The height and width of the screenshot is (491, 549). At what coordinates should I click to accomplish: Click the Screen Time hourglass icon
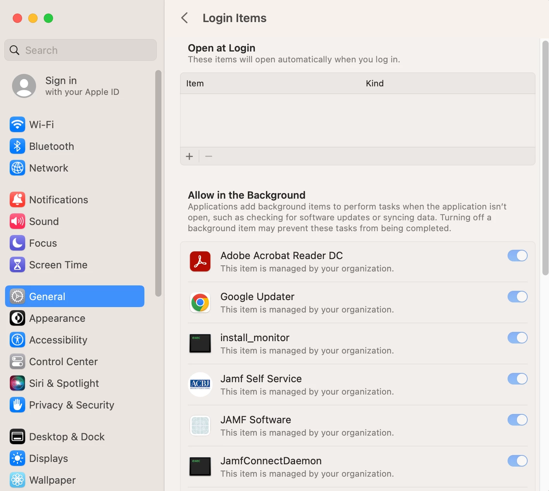click(17, 265)
